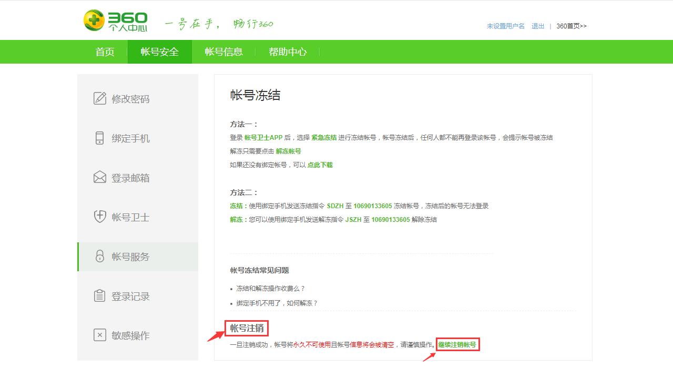Click the 360 个人中心 logo
This screenshot has width=673, height=368.
click(x=115, y=20)
